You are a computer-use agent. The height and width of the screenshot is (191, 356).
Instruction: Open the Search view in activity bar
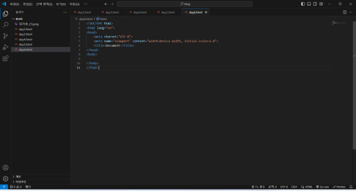tap(5, 25)
